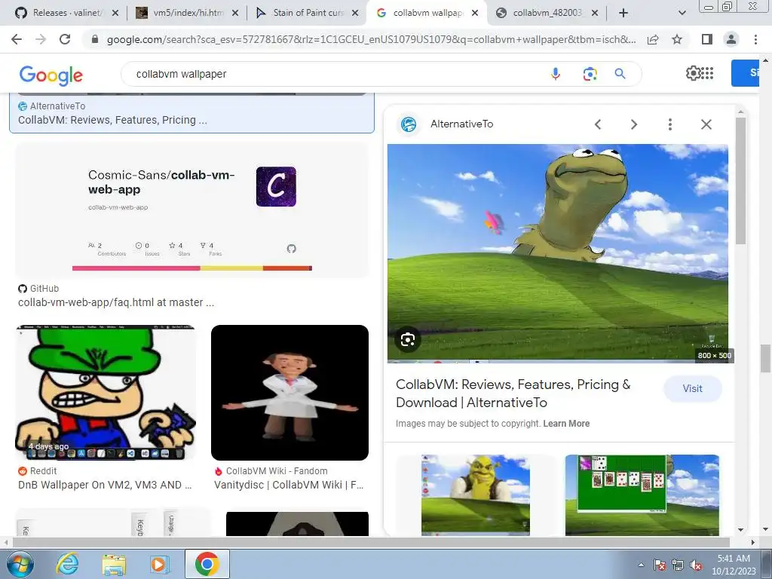Open new browser tab

click(x=623, y=13)
